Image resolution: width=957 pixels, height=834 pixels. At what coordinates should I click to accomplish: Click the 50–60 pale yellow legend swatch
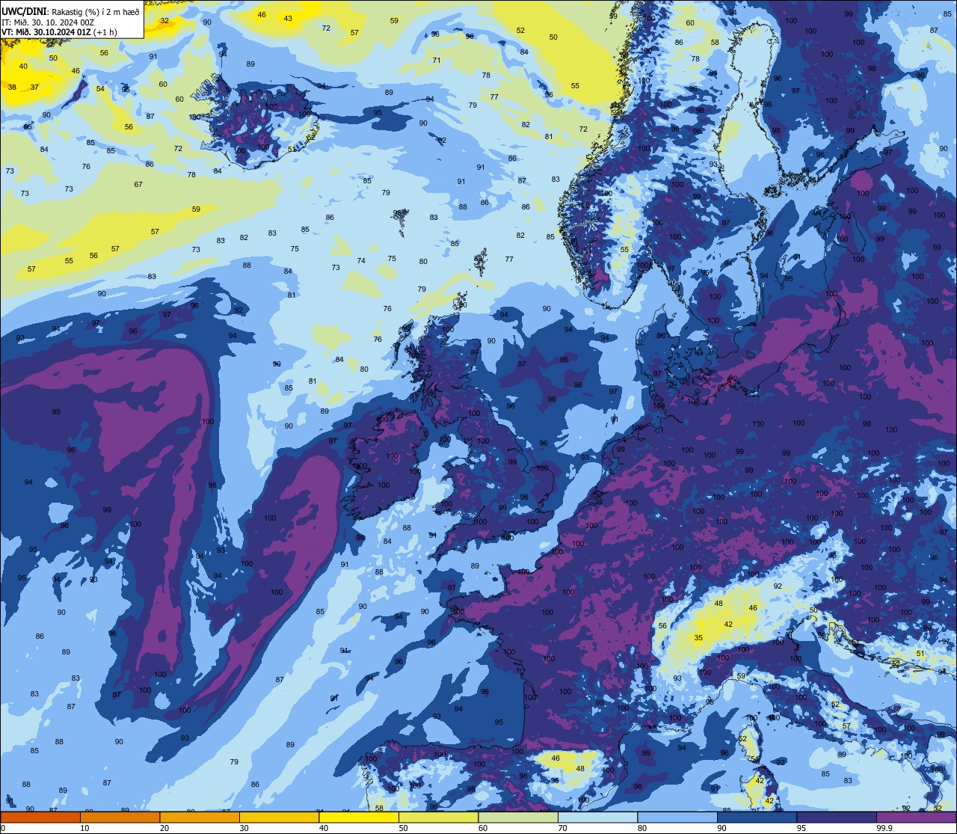pos(438,817)
